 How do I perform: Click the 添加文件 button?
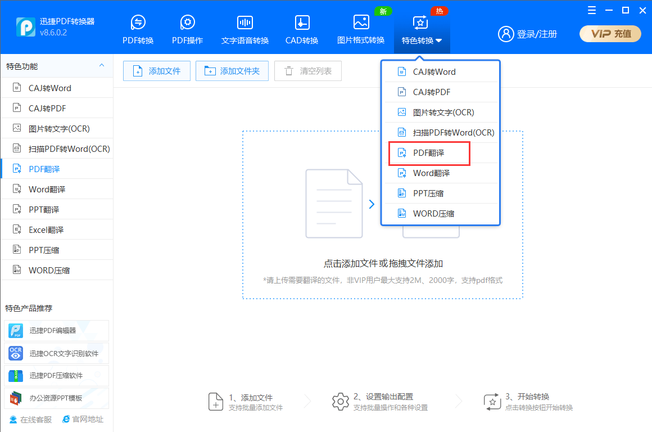(x=157, y=71)
